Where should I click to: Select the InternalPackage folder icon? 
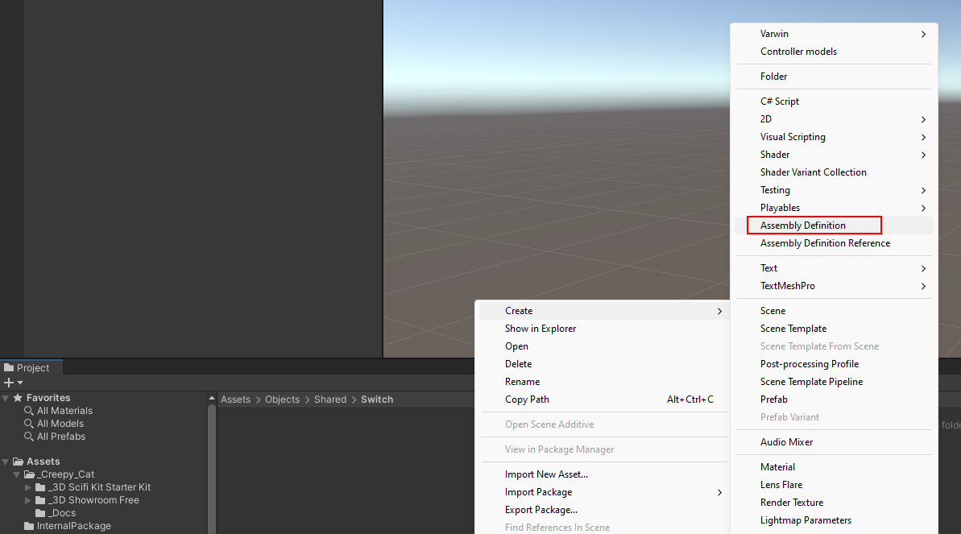tap(29, 526)
